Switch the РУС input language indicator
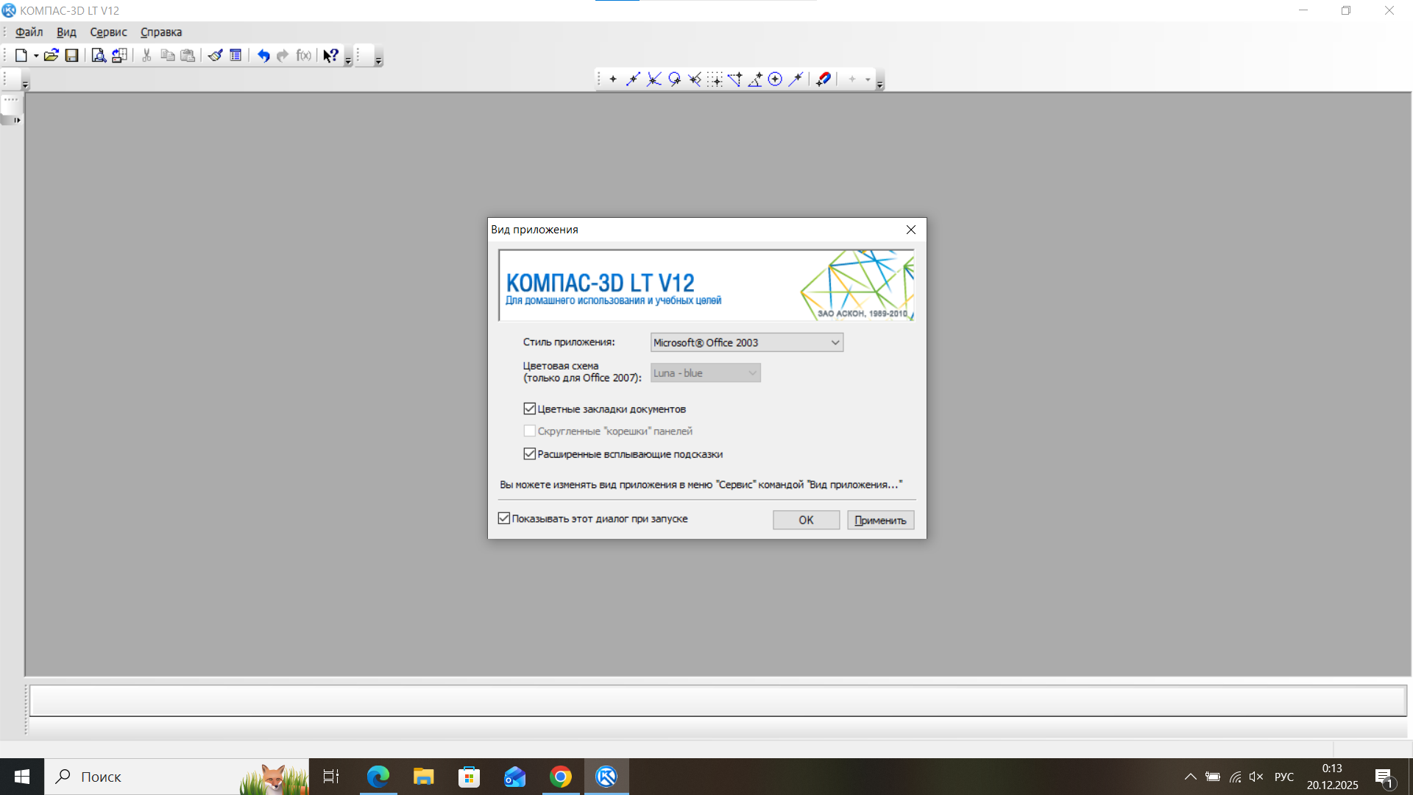Viewport: 1413px width, 795px height. pos(1284,777)
